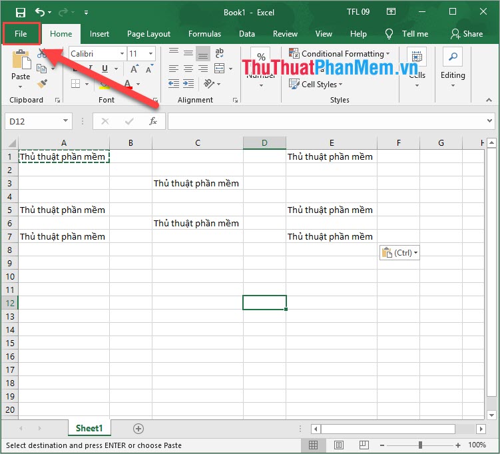Toggle Underline formatting
Viewport: 500px width, 454px height.
click(105, 69)
